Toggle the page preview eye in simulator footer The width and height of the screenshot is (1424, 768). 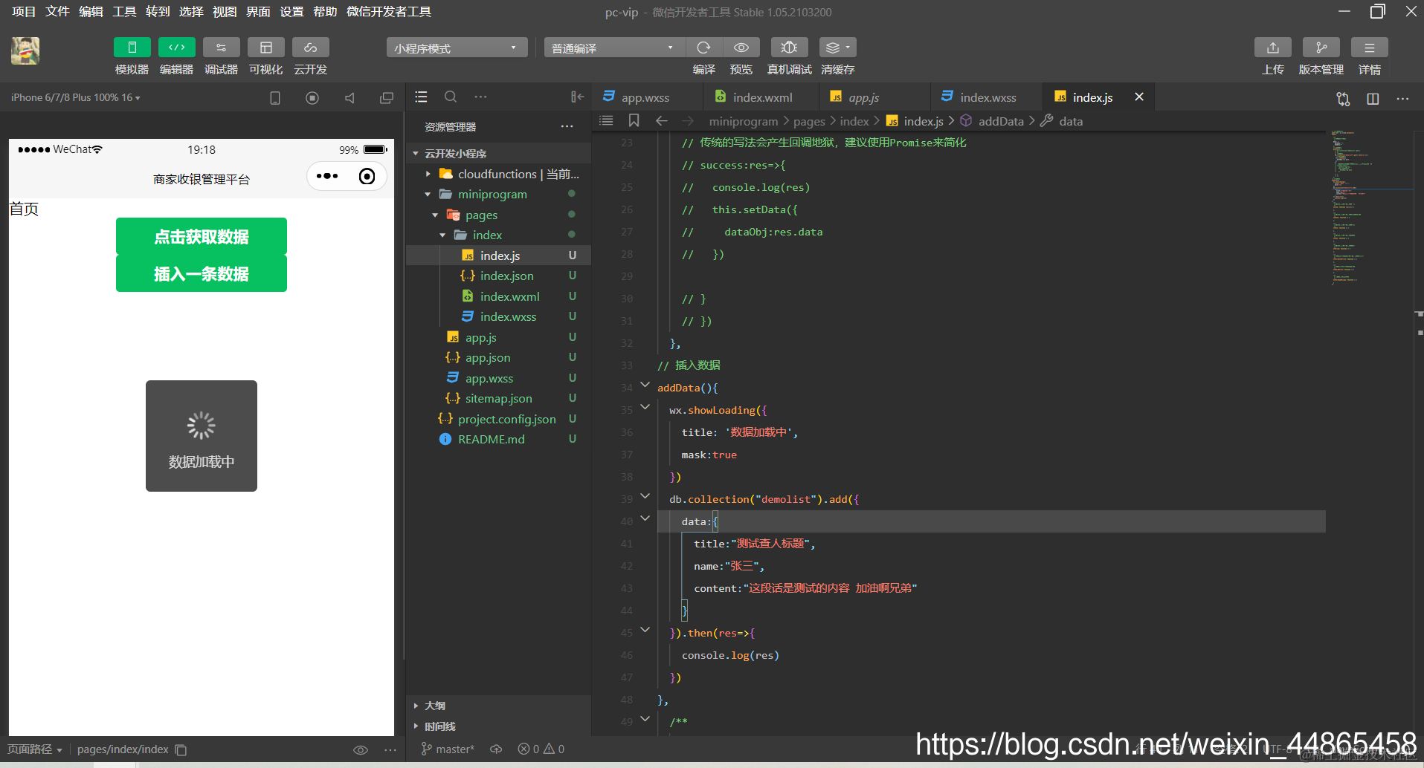[x=361, y=750]
